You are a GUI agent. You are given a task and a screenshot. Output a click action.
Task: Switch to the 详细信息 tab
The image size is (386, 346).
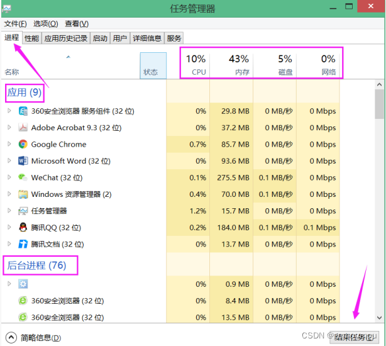tap(147, 38)
